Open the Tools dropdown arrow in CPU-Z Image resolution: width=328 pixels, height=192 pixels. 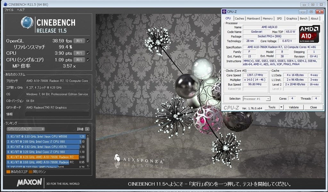[x=281, y=107]
